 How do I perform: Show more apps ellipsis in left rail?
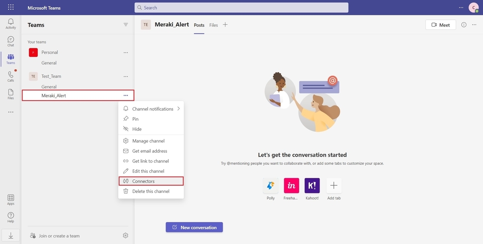(x=11, y=112)
